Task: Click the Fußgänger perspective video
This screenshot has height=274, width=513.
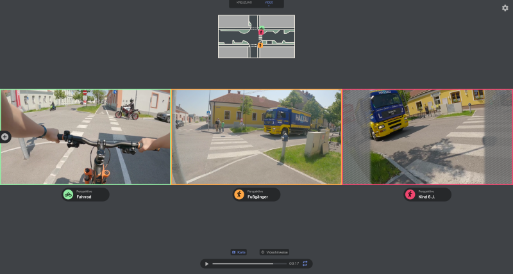Action: (256, 137)
